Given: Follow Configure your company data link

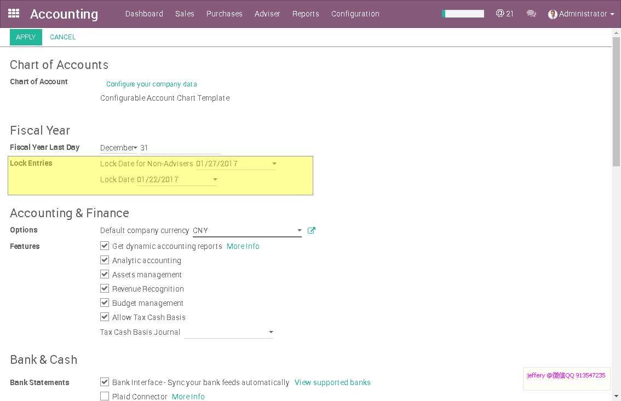Looking at the screenshot, I should click(151, 84).
